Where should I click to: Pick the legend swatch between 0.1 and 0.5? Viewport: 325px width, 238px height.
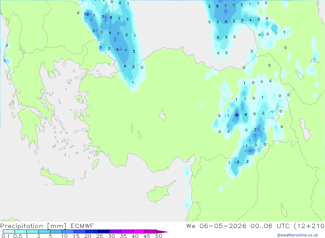pyautogui.click(x=9, y=232)
